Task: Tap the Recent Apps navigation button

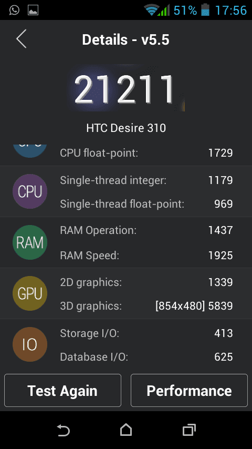Action: pyautogui.click(x=189, y=430)
